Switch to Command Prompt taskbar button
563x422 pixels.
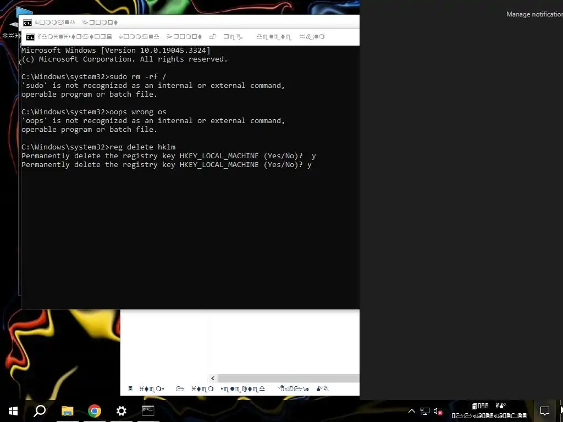148,411
